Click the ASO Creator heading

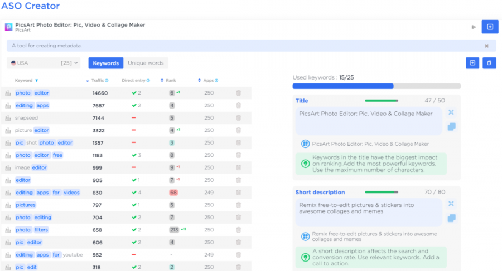click(x=31, y=6)
